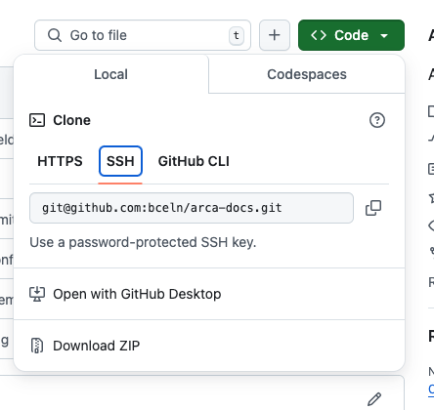Select the HTTPS clone option

[x=60, y=161]
